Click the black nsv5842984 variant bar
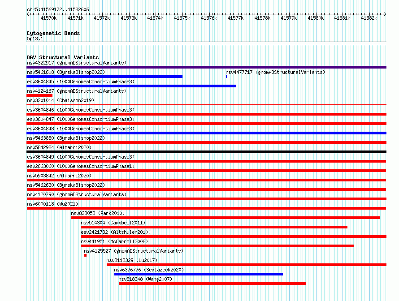Viewport: 399px width, 301px height. click(206, 152)
